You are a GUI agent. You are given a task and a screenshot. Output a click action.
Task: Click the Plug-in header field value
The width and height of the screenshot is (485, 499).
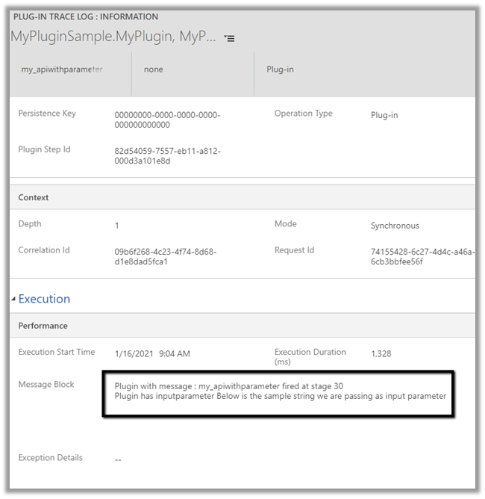click(x=280, y=69)
